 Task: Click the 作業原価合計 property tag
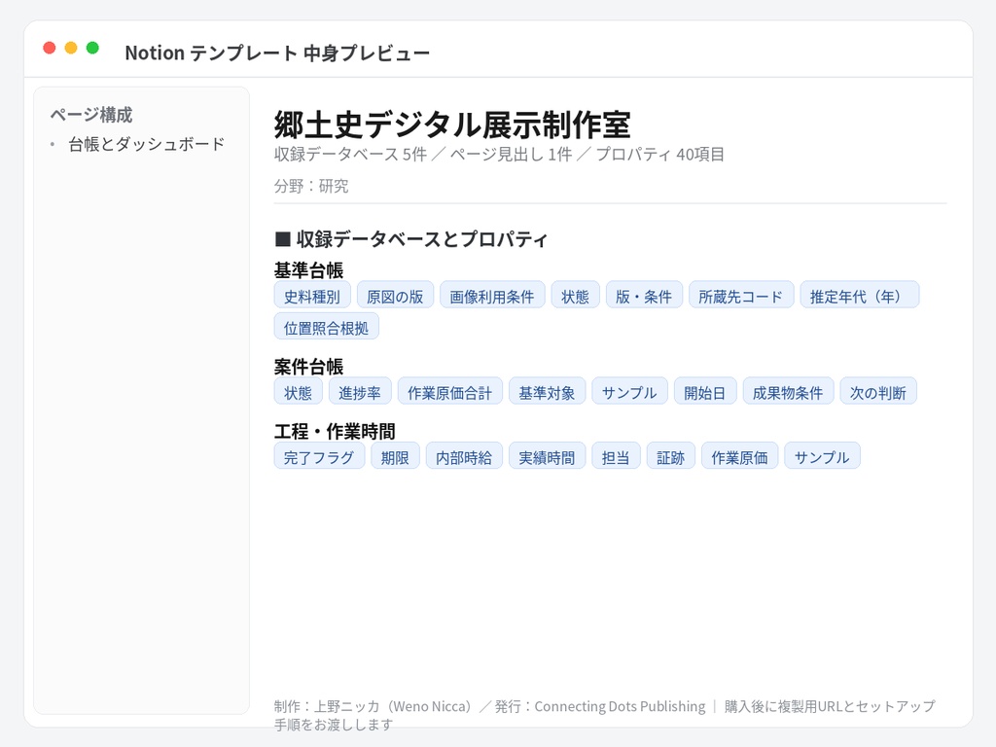(x=450, y=391)
